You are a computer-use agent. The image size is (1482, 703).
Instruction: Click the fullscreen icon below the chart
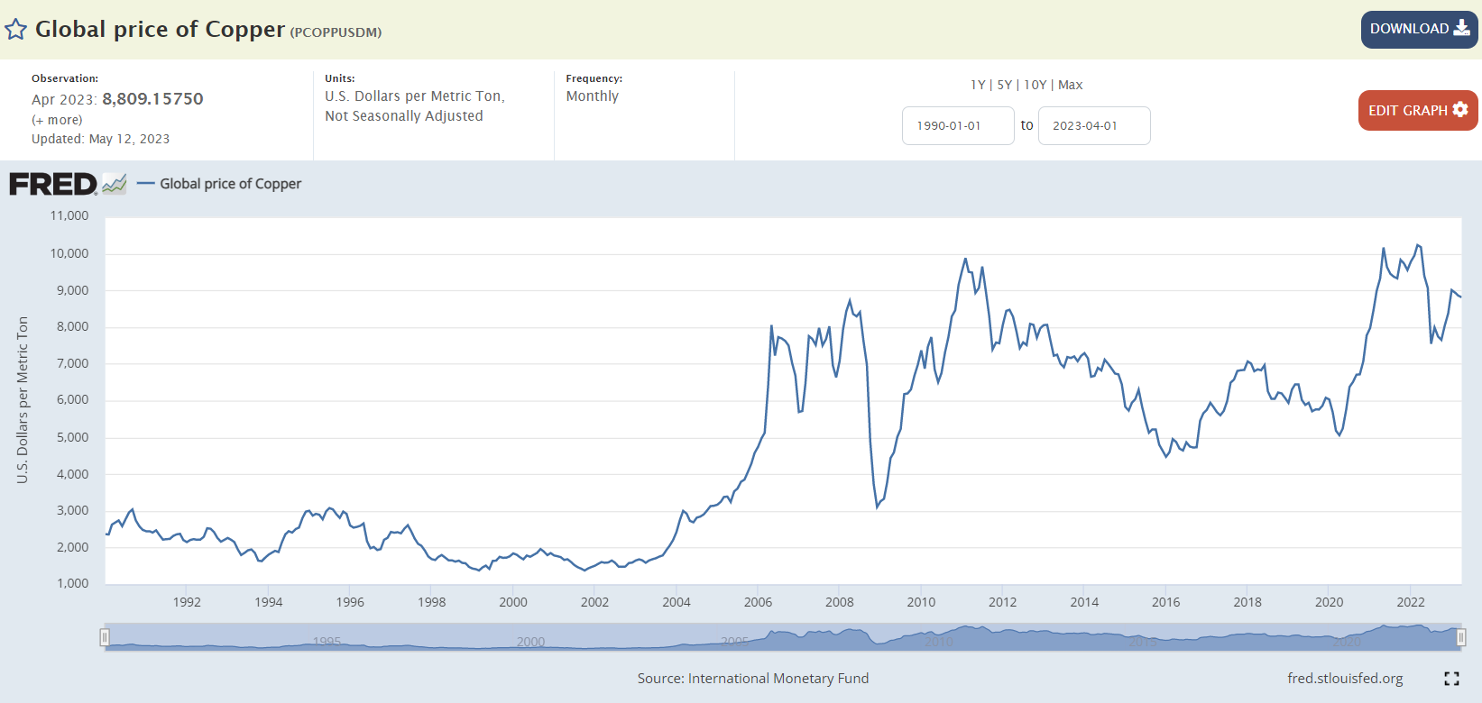tap(1451, 679)
